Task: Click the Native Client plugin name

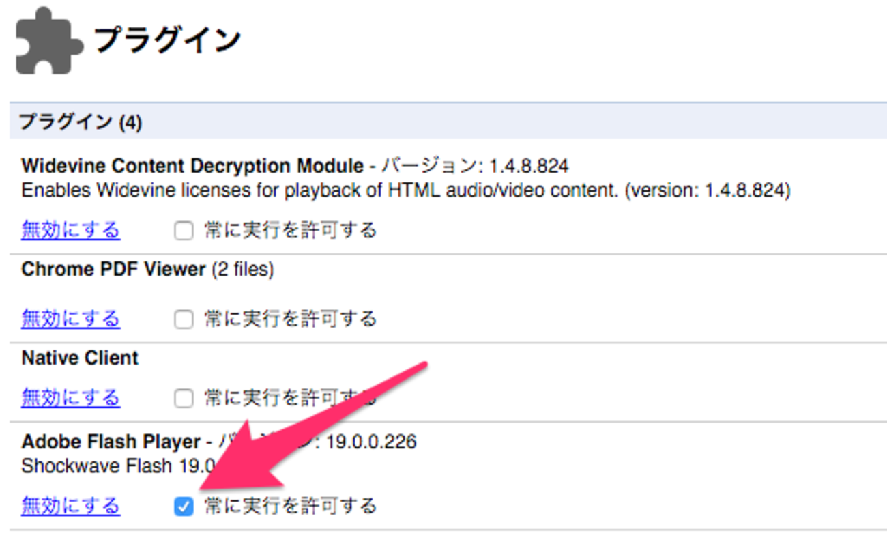Action: [80, 358]
